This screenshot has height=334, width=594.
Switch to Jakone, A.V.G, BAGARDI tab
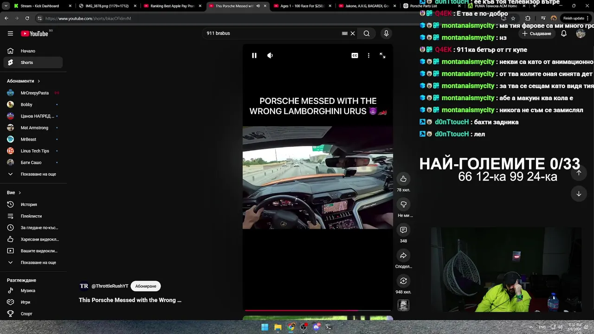point(367,6)
